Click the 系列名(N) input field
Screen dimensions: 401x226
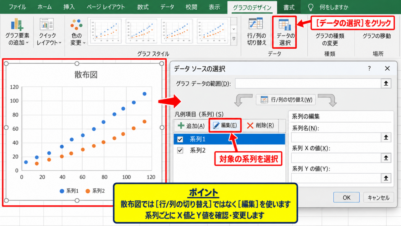coord(336,137)
